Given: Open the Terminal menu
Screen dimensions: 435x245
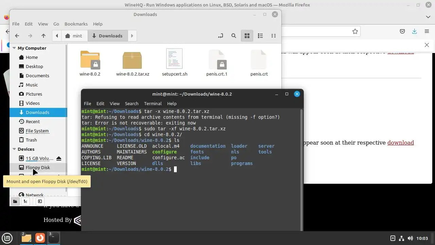Looking at the screenshot, I should point(153,103).
